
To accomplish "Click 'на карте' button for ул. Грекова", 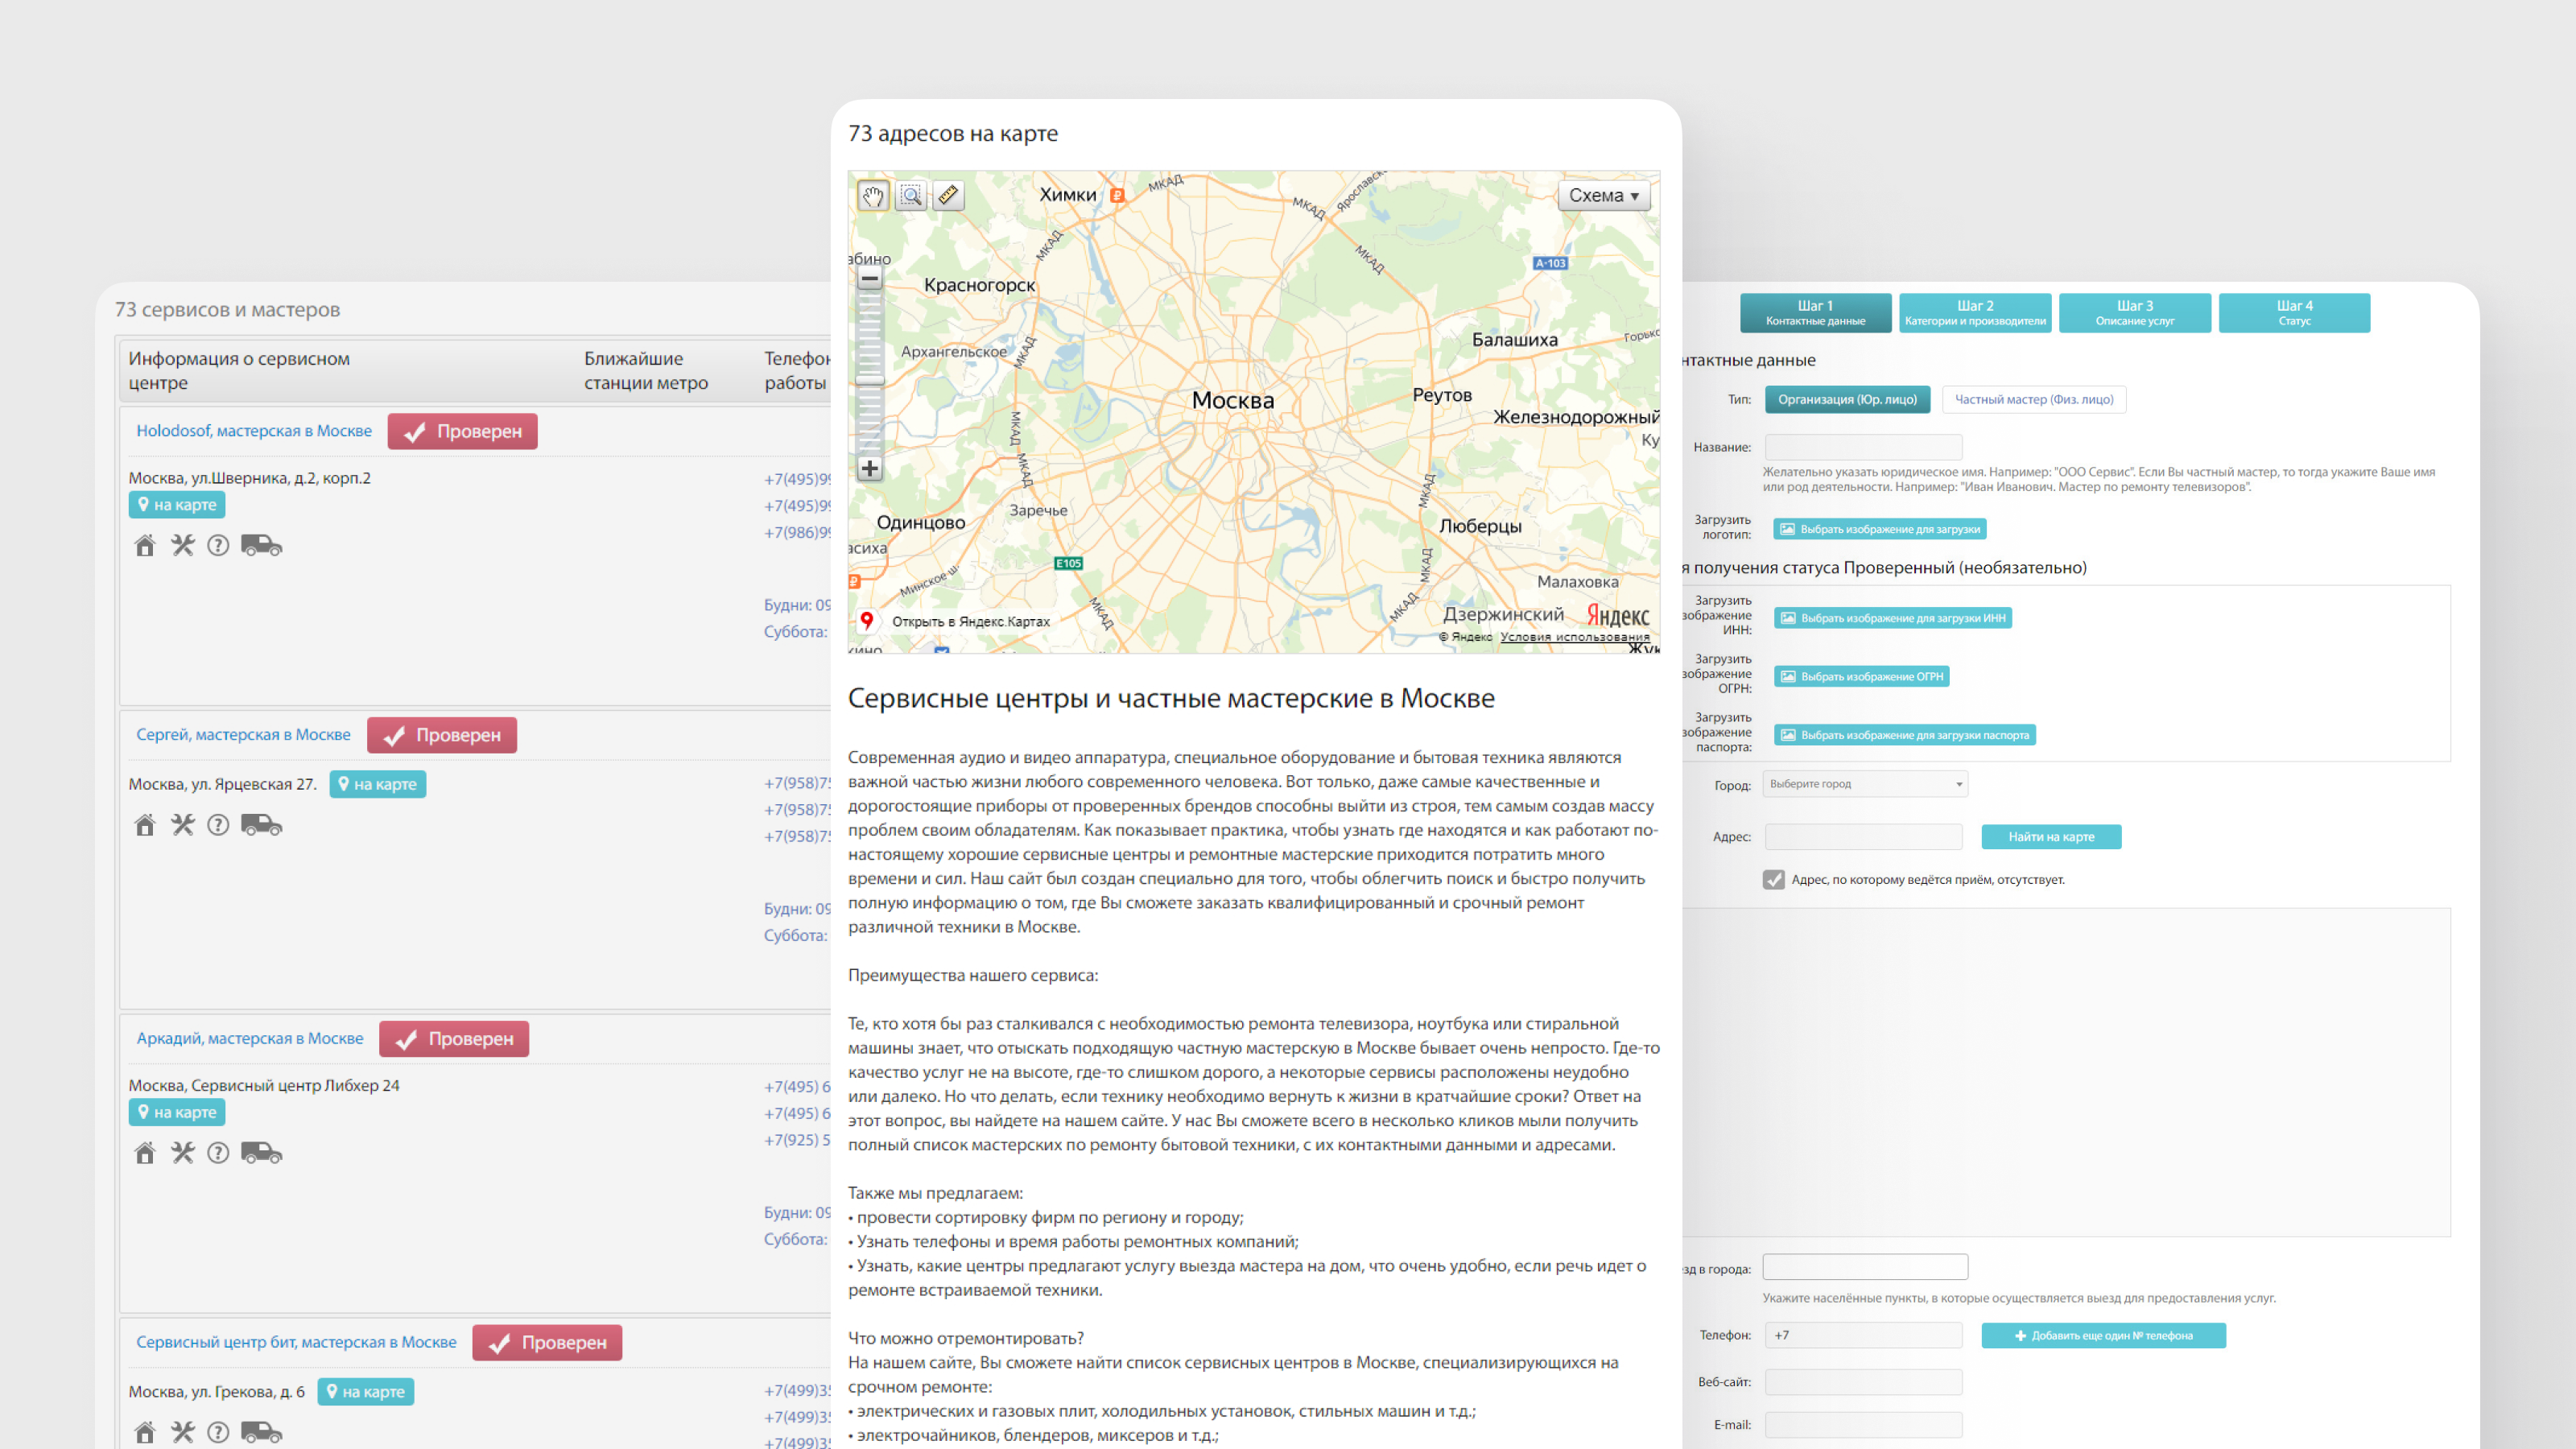I will click(x=365, y=1392).
